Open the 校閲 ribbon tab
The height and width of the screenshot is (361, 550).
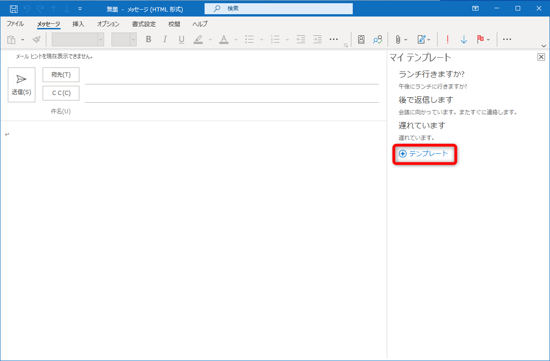click(174, 24)
